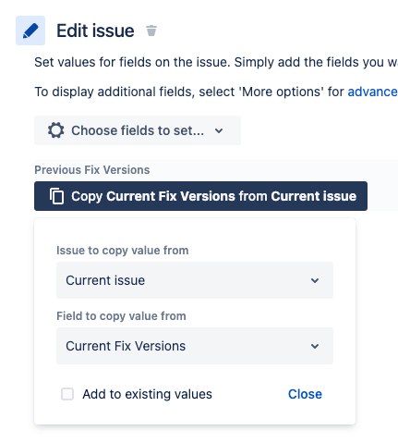Click the Field to copy value from label
Viewport: 398px width, 443px height.
pyautogui.click(x=121, y=316)
